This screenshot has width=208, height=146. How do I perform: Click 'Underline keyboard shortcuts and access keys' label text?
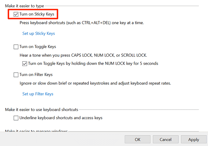point(61,118)
